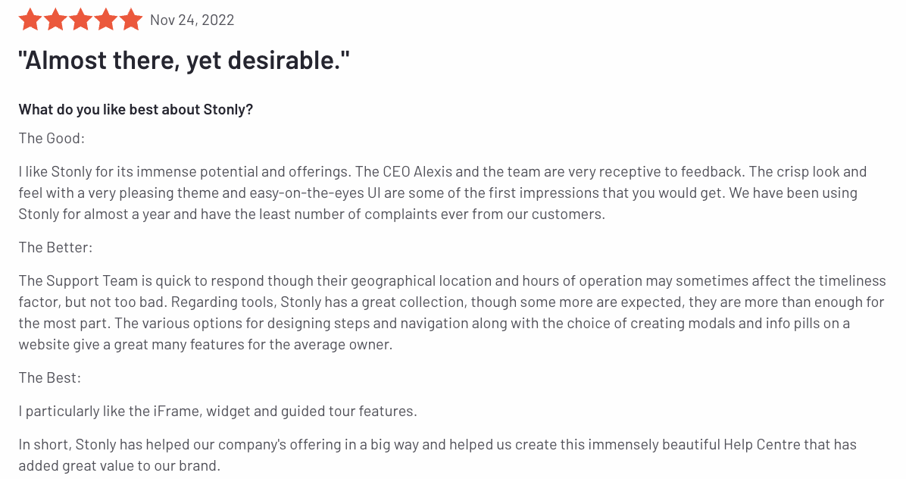Click the "What do you like best about Stonly?" heading
Viewport: 906px width, 479px height.
pyautogui.click(x=136, y=110)
